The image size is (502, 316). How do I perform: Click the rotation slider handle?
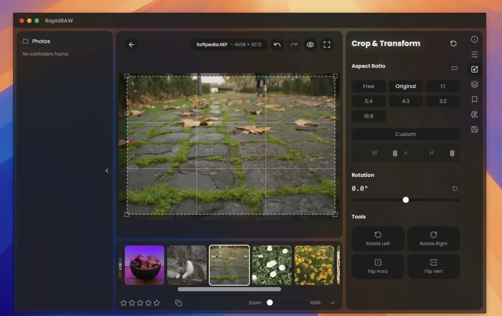(406, 200)
